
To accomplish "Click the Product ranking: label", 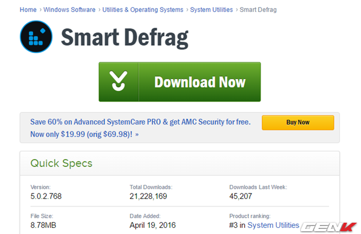I will [250, 216].
